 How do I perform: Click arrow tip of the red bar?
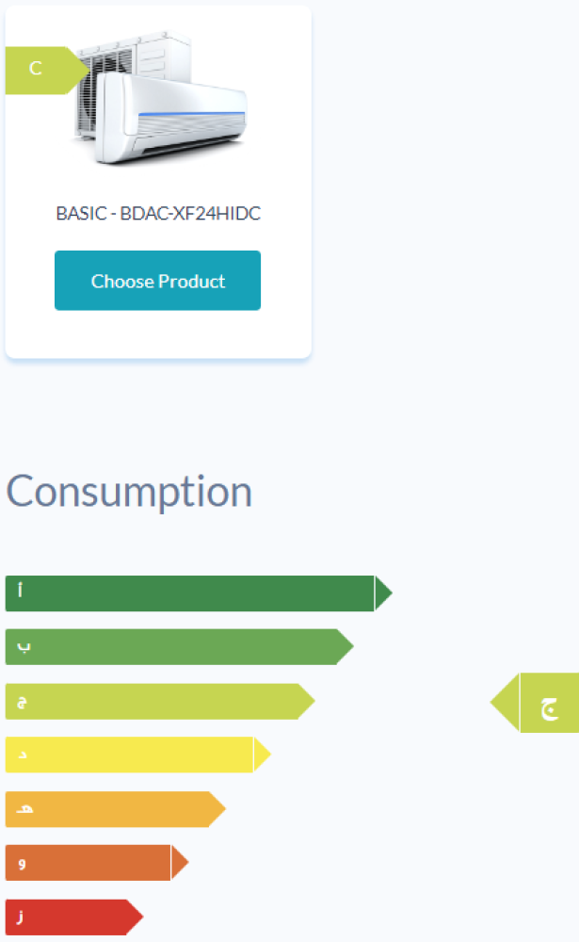pos(134,918)
